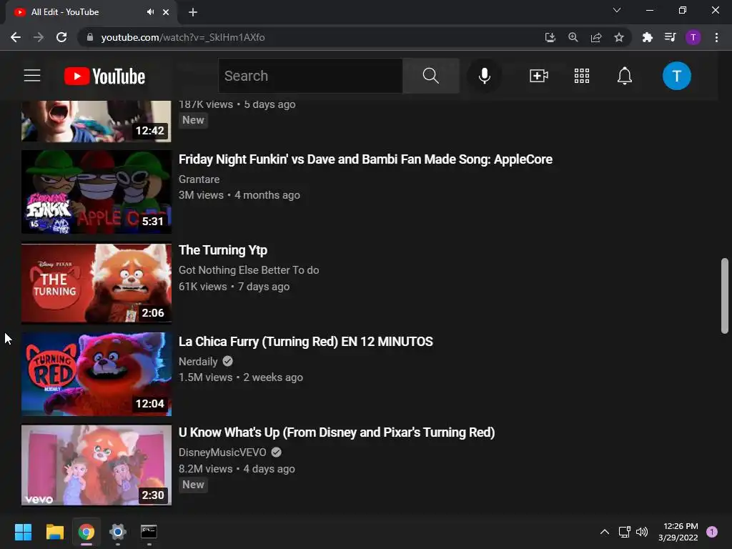This screenshot has height=549, width=732.
Task: Visit the Nerdaily channel
Action: point(198,361)
